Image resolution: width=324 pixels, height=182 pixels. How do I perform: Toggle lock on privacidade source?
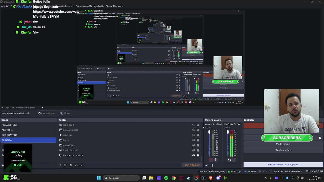click(198, 145)
